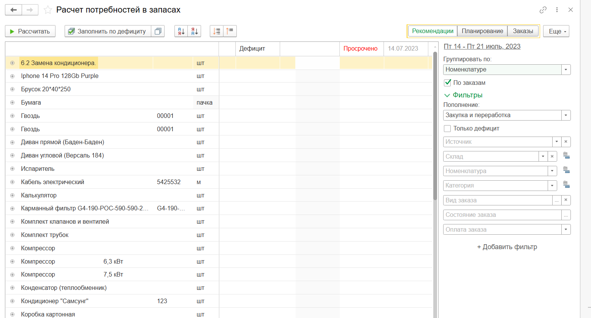Click the sort descending Я-А icon
This screenshot has width=591, height=318.
tap(194, 31)
